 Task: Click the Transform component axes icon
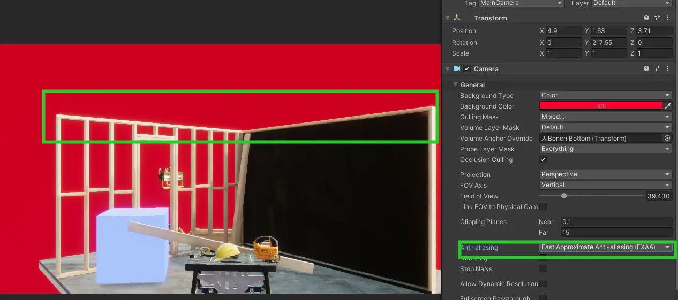point(457,18)
